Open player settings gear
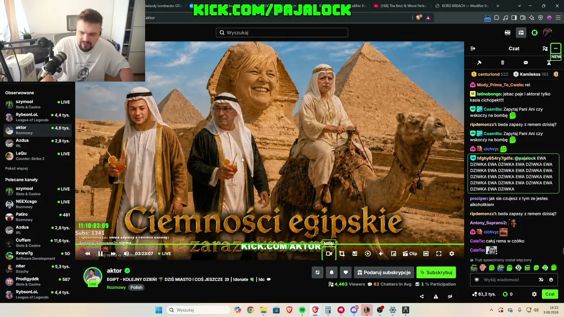 [x=452, y=254]
